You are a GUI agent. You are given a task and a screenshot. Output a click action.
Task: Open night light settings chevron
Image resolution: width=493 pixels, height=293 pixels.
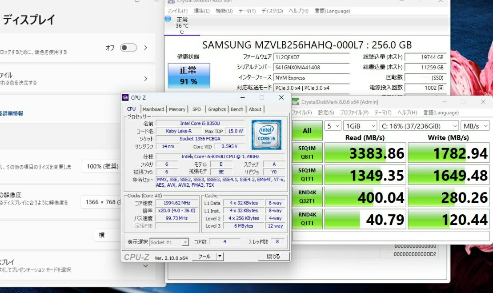coord(145,48)
